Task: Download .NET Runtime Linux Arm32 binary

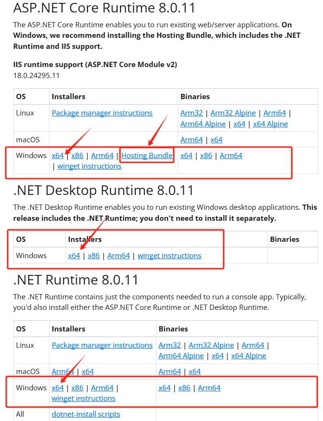Action: click(170, 345)
